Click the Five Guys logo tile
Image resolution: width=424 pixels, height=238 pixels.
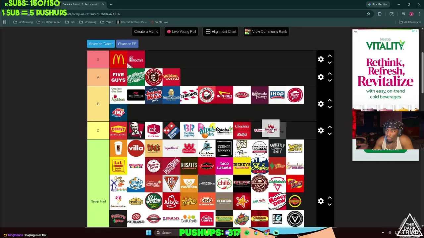point(118,77)
